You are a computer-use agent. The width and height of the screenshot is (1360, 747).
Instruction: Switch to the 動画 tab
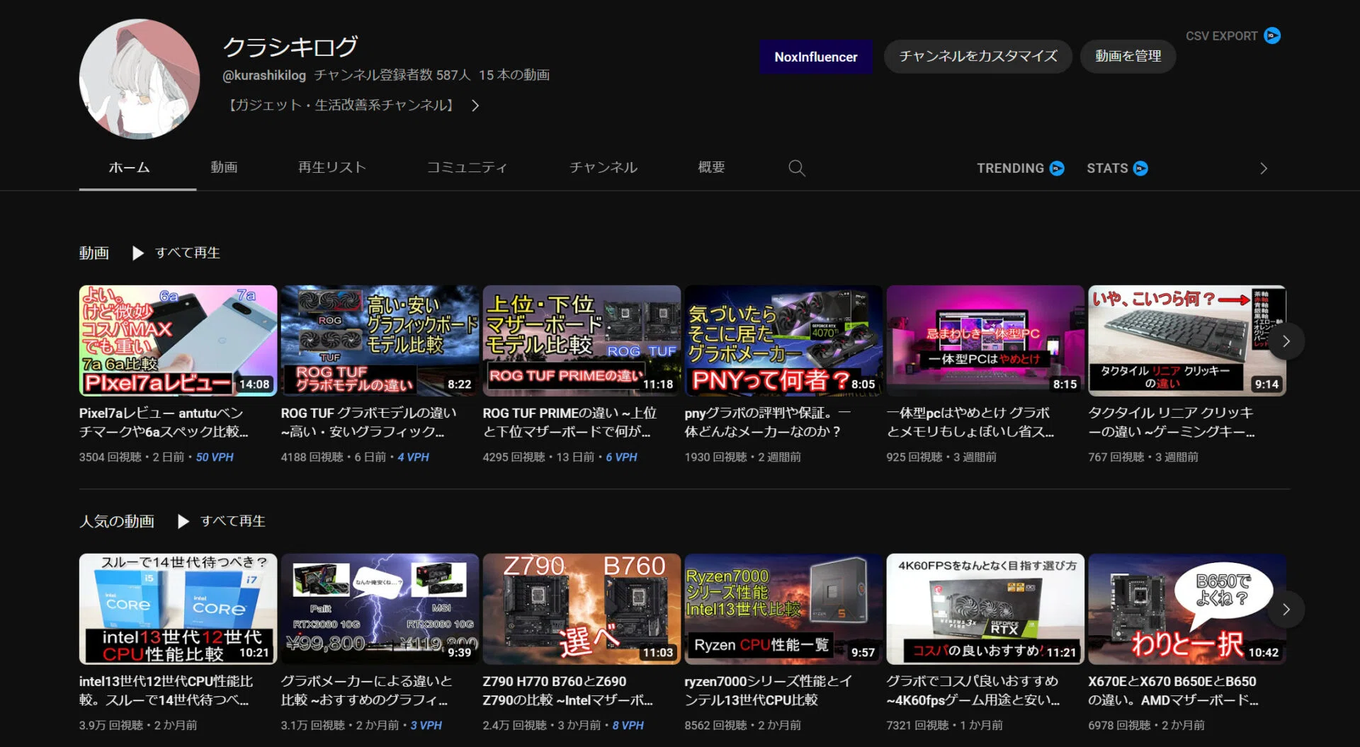pyautogui.click(x=224, y=168)
